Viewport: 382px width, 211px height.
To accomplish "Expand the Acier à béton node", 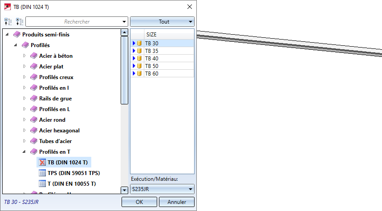I will (x=24, y=56).
